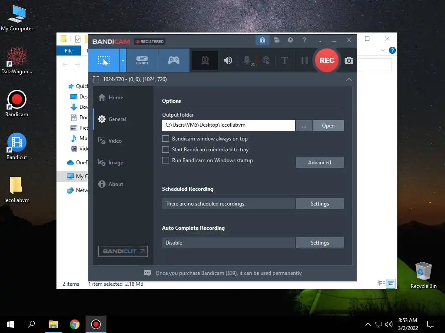Screen dimensions: 445x333
Task: Go back in File Explorer
Action: click(65, 65)
